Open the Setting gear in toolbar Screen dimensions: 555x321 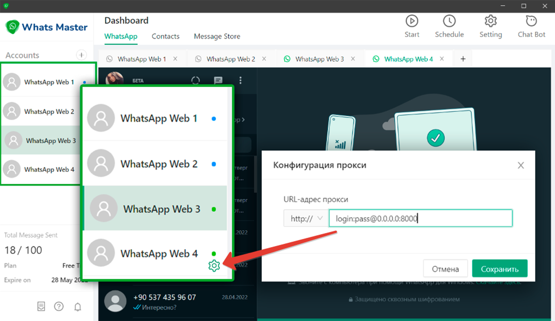tap(490, 22)
